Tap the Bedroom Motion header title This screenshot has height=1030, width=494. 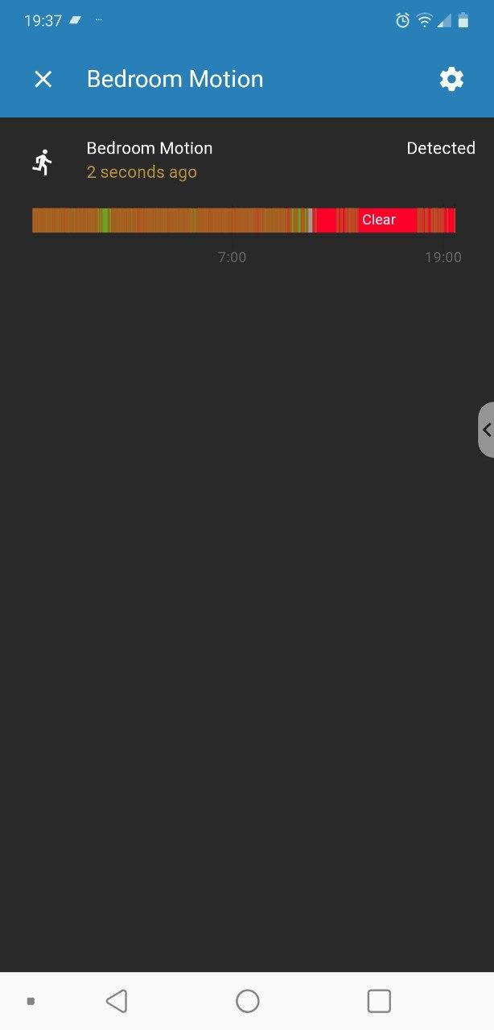[x=175, y=79]
